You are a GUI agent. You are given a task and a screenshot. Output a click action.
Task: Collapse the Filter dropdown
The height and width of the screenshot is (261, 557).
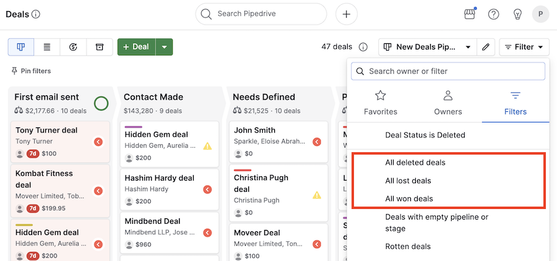[524, 47]
